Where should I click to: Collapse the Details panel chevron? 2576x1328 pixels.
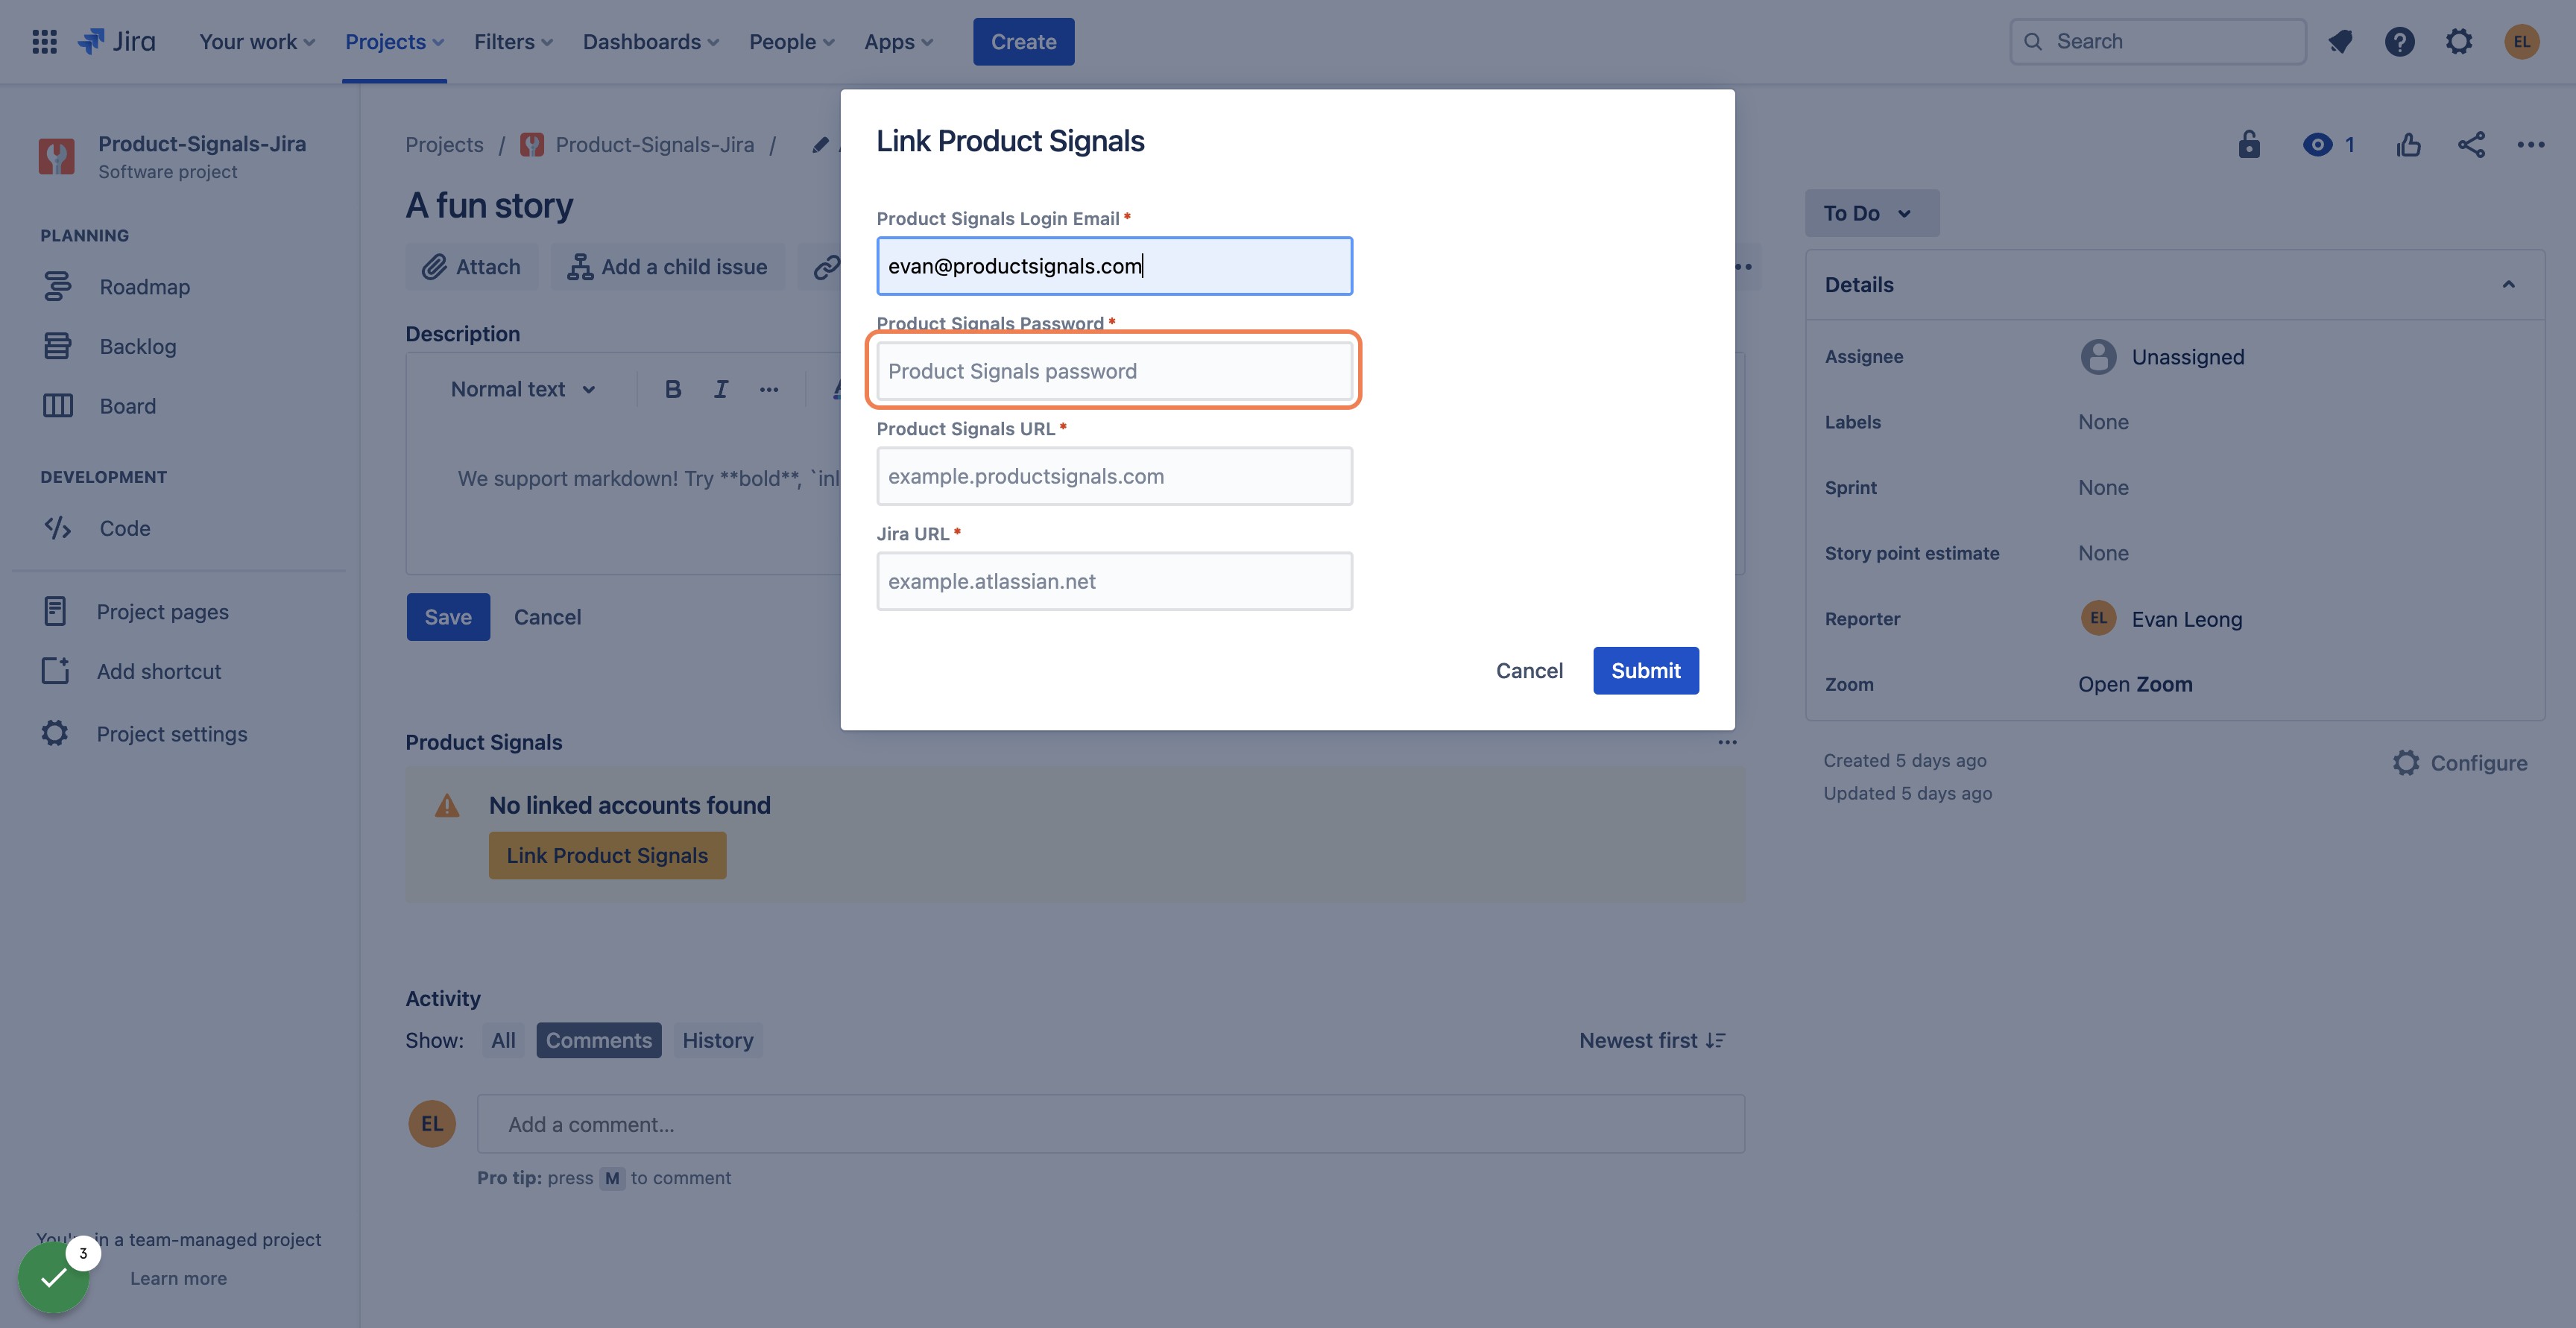coord(2508,285)
